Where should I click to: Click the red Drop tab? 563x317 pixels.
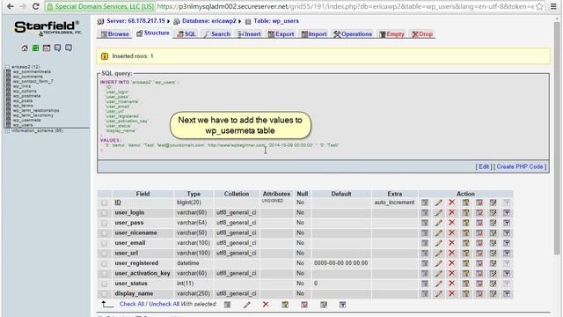422,34
